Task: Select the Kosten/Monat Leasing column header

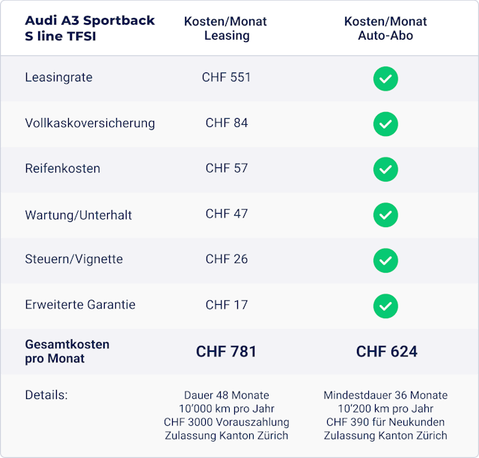Action: click(x=226, y=28)
